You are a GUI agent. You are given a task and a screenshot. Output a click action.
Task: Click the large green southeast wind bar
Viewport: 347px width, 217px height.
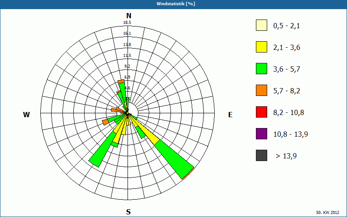(x=174, y=159)
